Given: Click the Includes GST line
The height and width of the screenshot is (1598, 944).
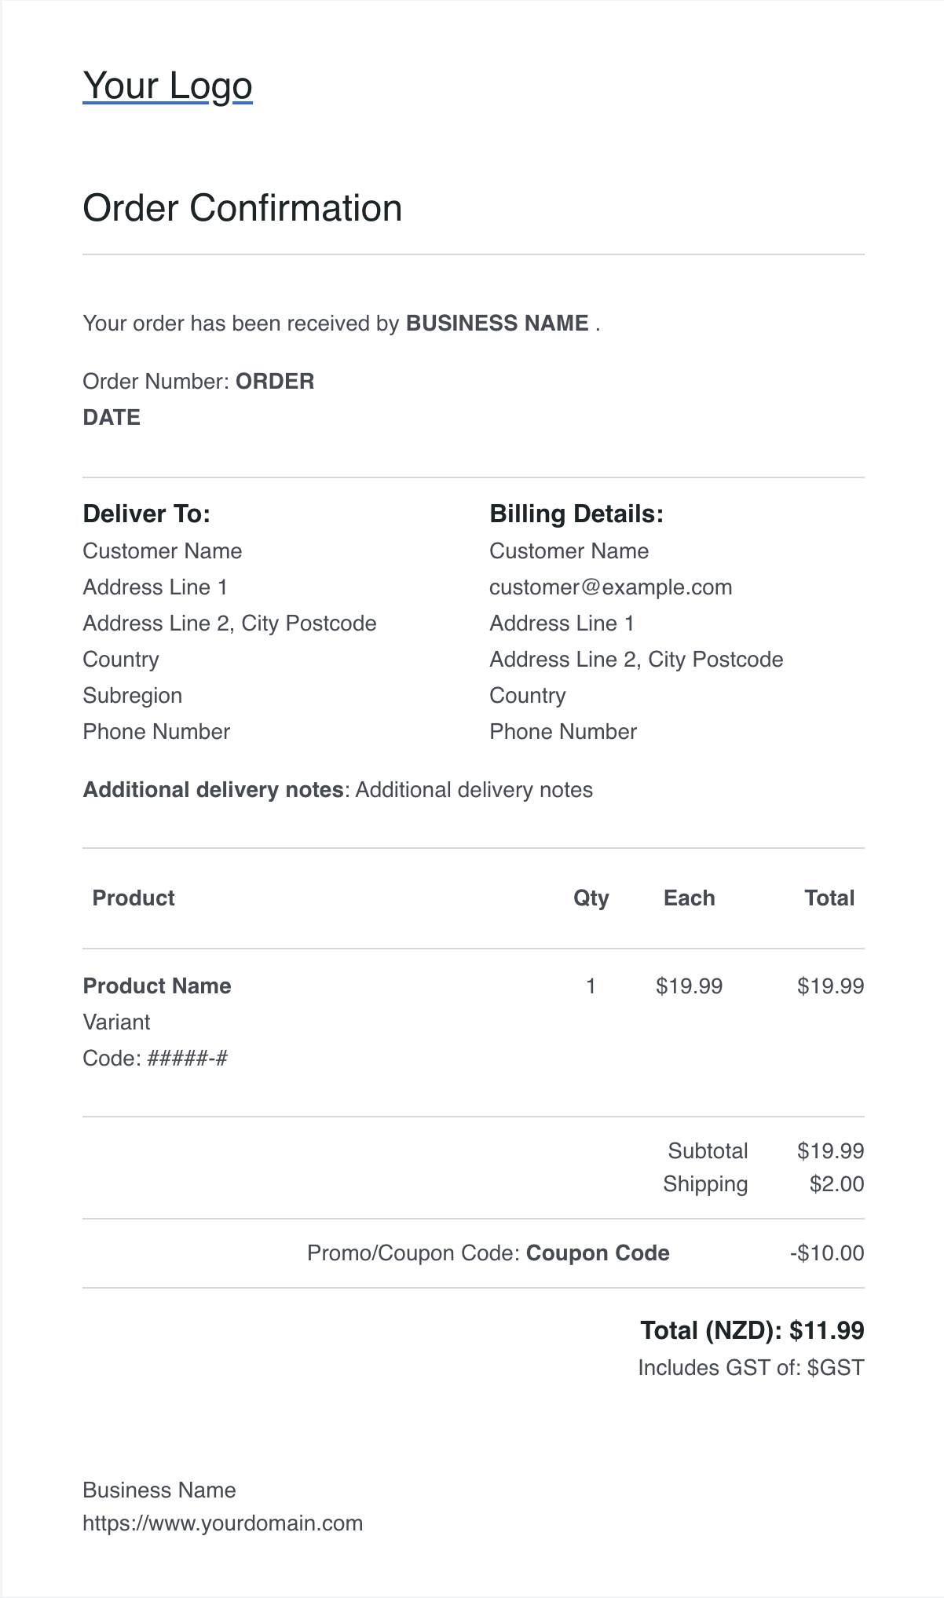Looking at the screenshot, I should [751, 1368].
